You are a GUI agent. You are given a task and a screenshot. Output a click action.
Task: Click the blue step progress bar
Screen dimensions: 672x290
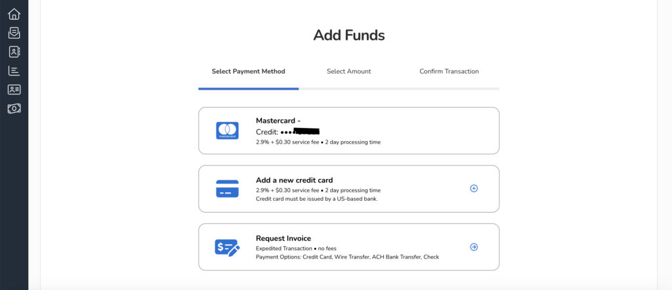(248, 88)
